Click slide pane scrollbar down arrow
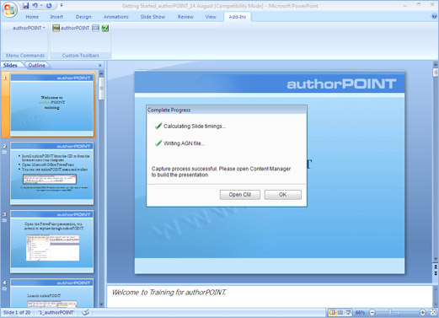 [x=101, y=305]
